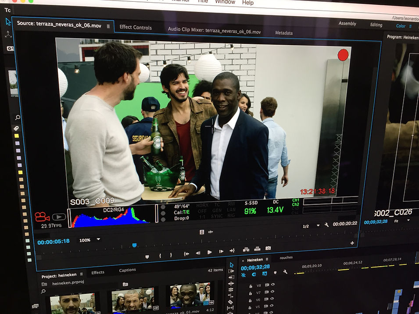Open the Heineken sequence panel menu
The height and width of the screenshot is (314, 419).
(x=267, y=259)
